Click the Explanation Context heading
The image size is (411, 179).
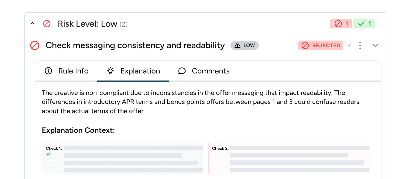coord(78,130)
